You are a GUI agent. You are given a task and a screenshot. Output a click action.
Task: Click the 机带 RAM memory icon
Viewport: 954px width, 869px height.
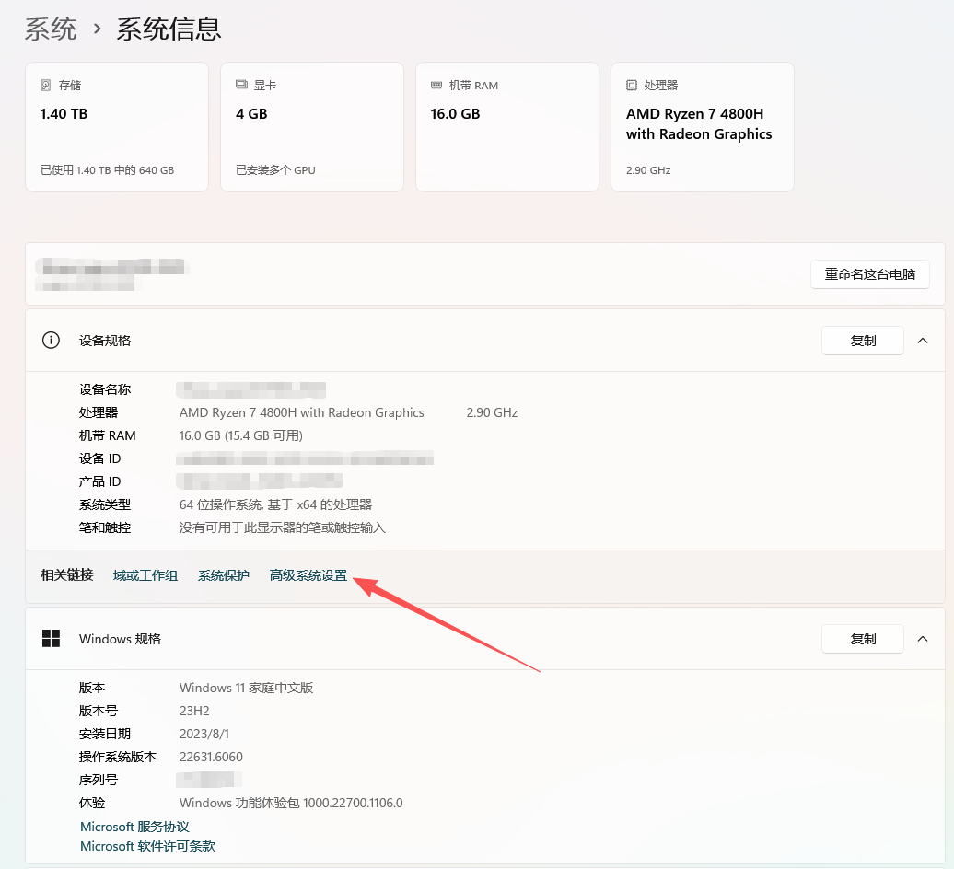[x=435, y=84]
